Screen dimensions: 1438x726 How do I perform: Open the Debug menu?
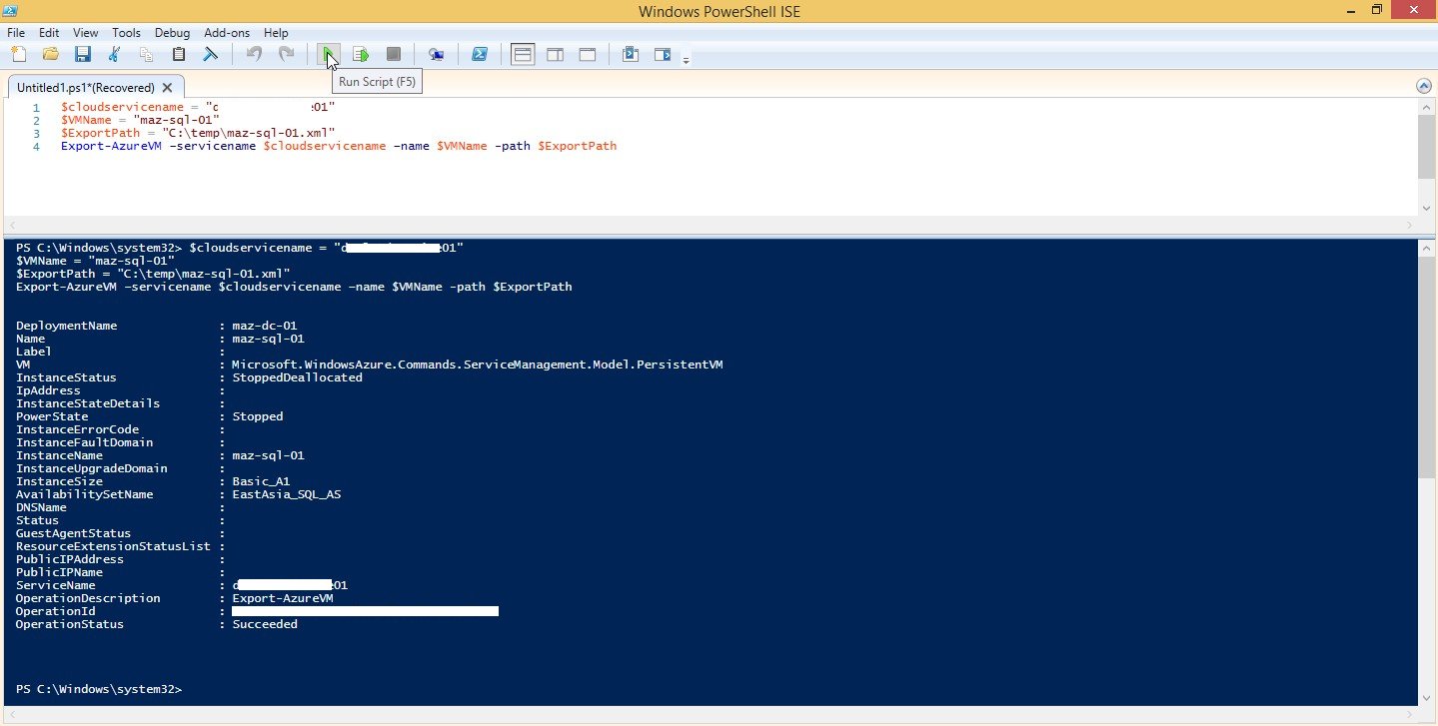173,33
